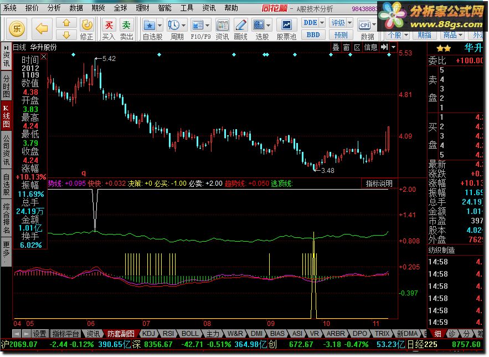Expand 自选股 dropdown arrow
Viewport: 489px width, 357px height.
(x=159, y=25)
